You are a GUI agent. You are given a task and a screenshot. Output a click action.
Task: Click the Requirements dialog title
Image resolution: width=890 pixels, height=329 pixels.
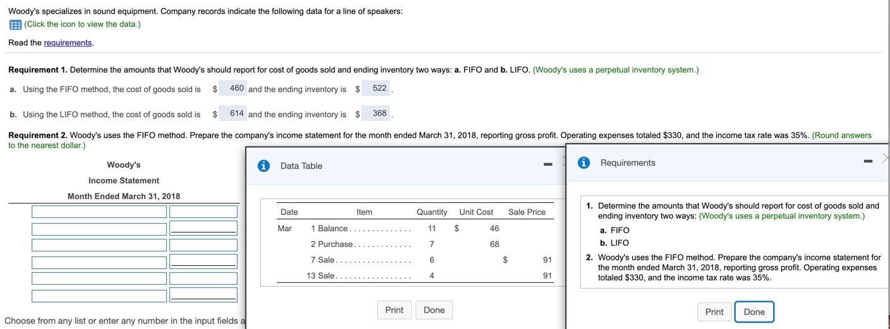click(x=628, y=163)
